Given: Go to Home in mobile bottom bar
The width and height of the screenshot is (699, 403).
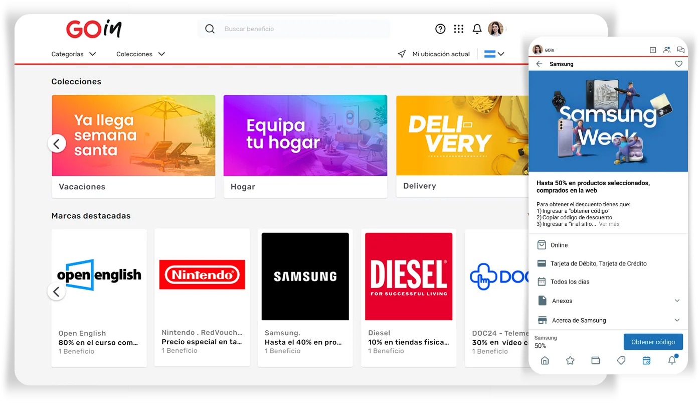Looking at the screenshot, I should tap(545, 360).
